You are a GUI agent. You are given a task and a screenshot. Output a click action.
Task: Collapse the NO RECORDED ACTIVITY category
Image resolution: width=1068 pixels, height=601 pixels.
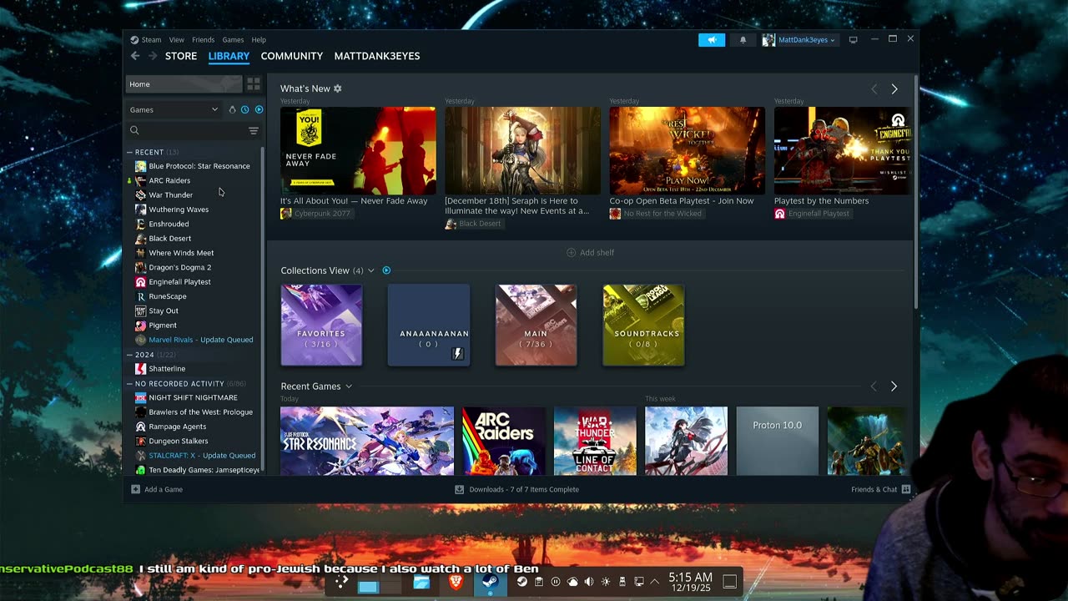(x=130, y=384)
